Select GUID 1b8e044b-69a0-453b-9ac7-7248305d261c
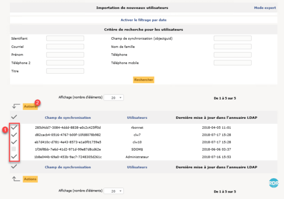The image size is (284, 199). [68, 157]
